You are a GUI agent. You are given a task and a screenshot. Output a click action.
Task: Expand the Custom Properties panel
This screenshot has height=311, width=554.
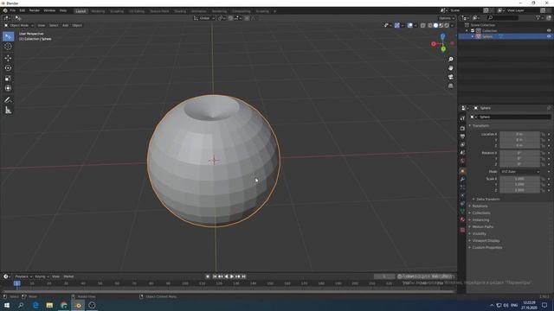[x=486, y=248]
